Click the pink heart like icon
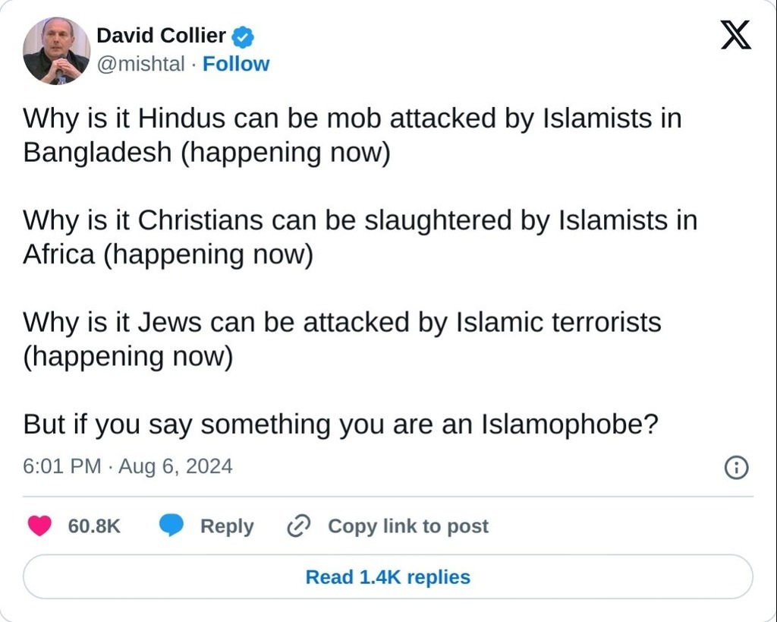 pos(39,526)
